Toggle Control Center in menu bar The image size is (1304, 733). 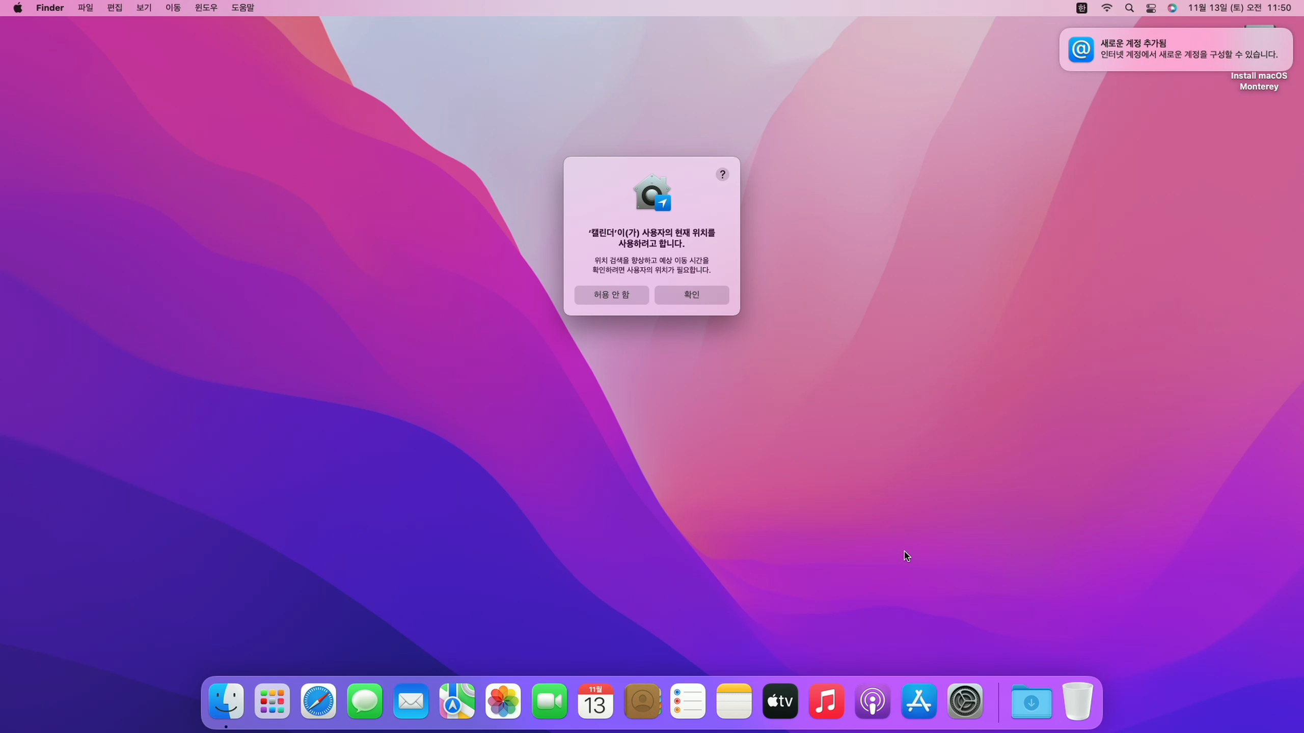coord(1151,8)
